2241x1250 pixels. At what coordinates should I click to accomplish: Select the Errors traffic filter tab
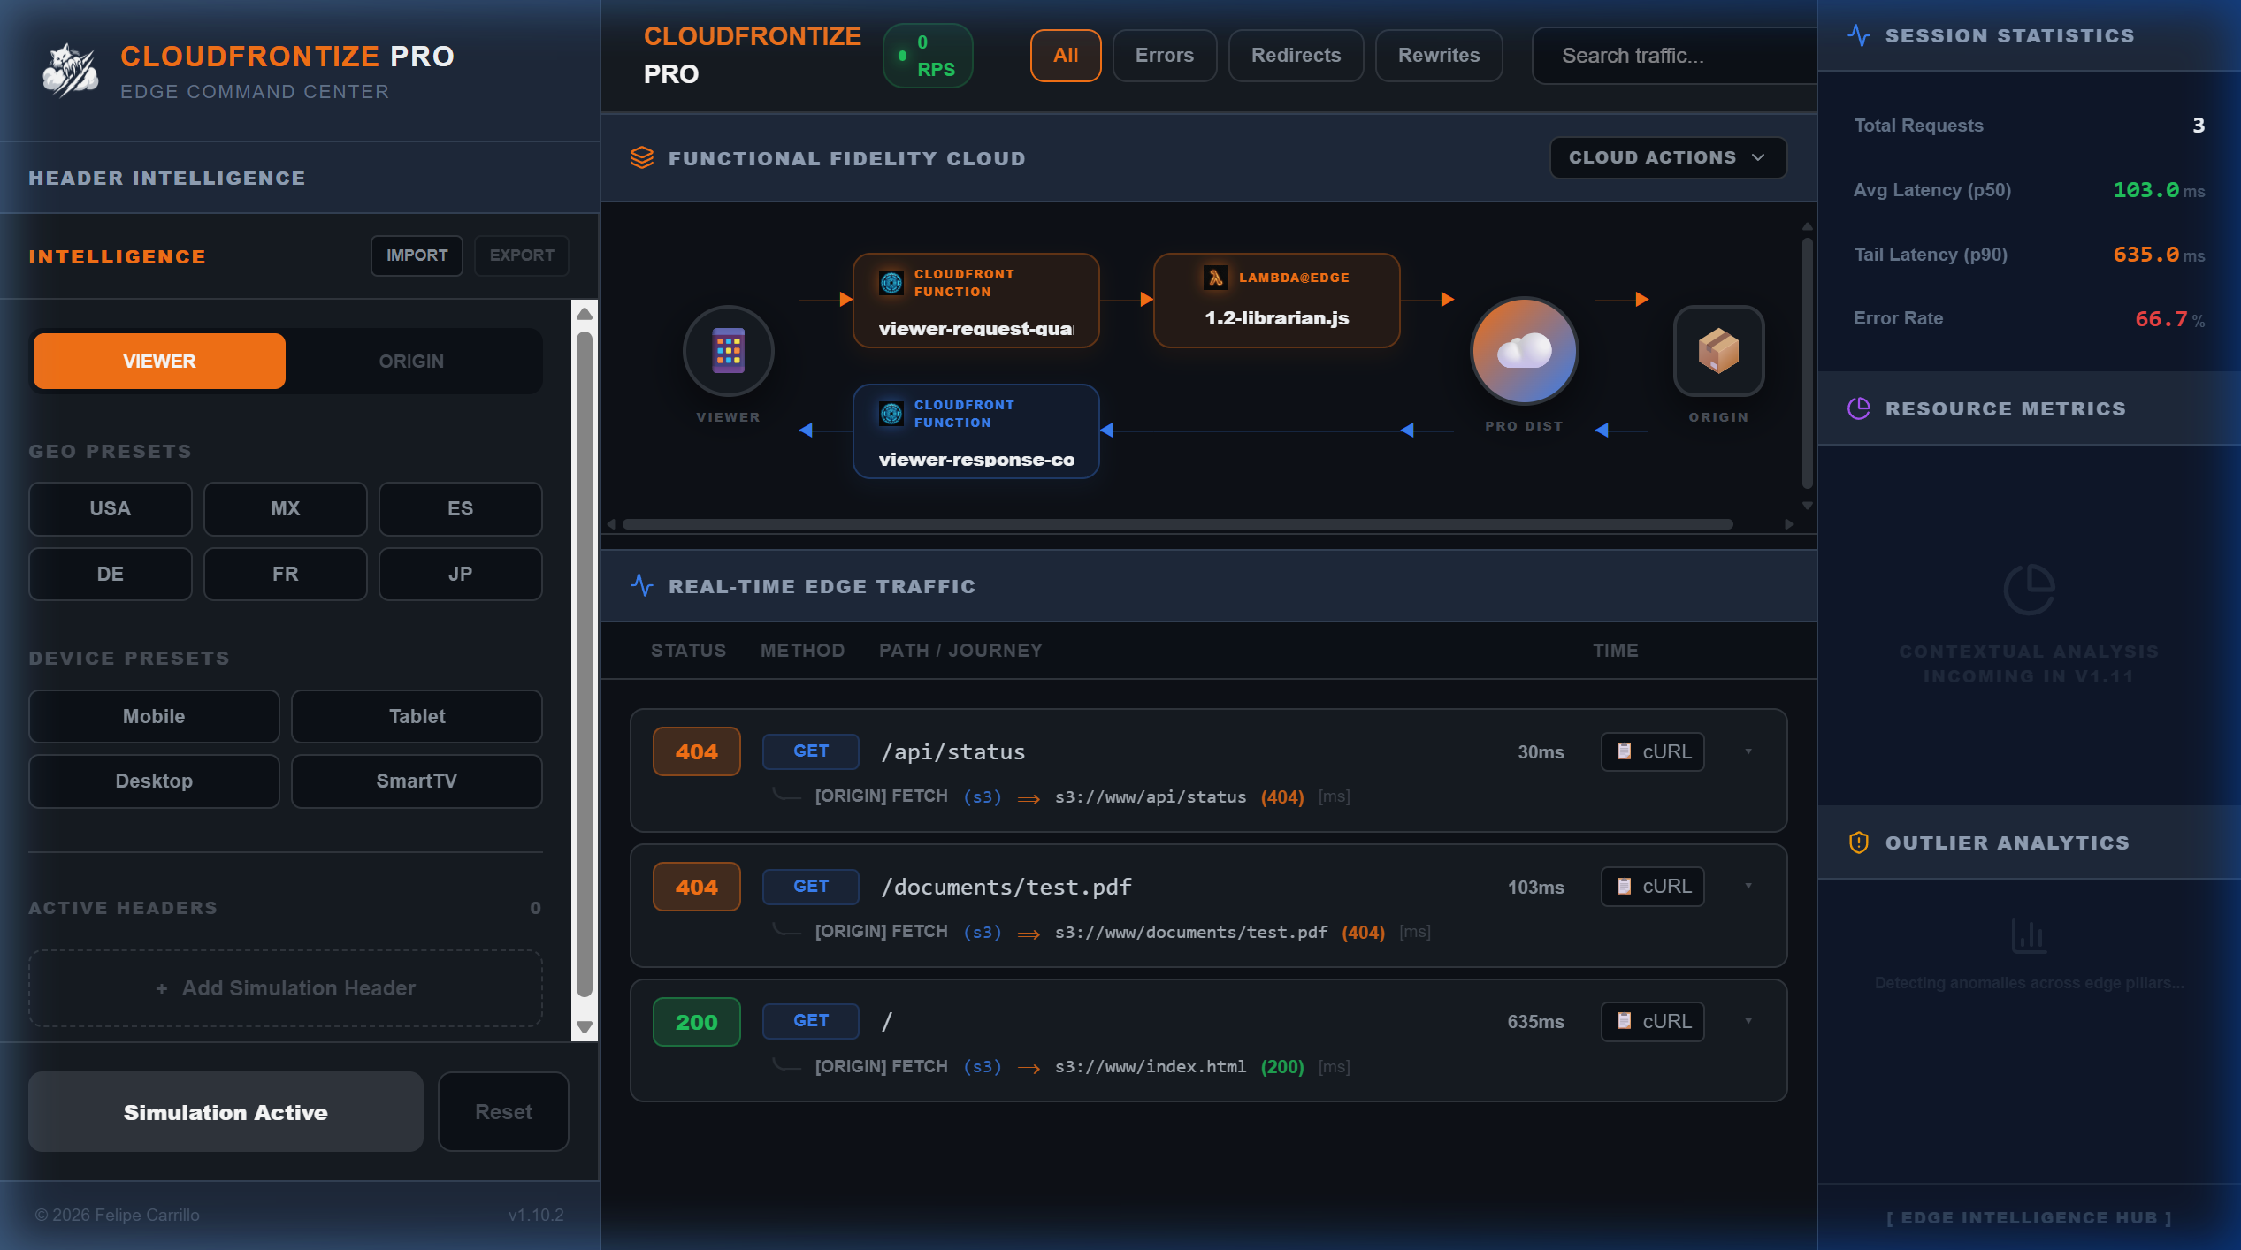1165,56
